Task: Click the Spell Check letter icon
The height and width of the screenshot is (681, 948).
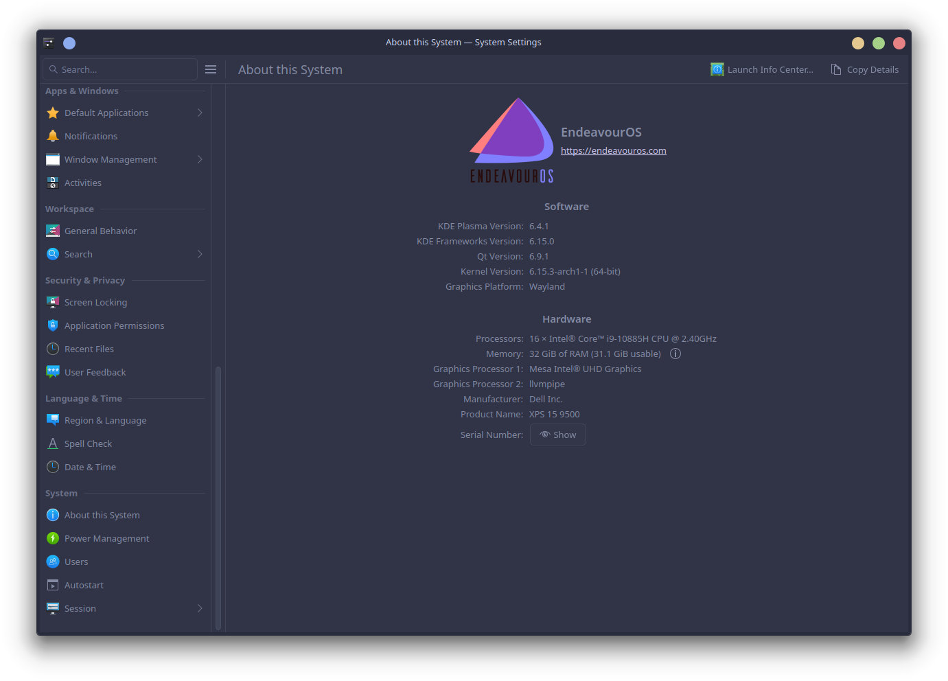Action: (x=53, y=443)
